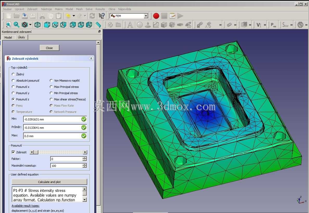The image size is (309, 213).
Task: Click the Stop macro recording square
Action: (x=164, y=16)
